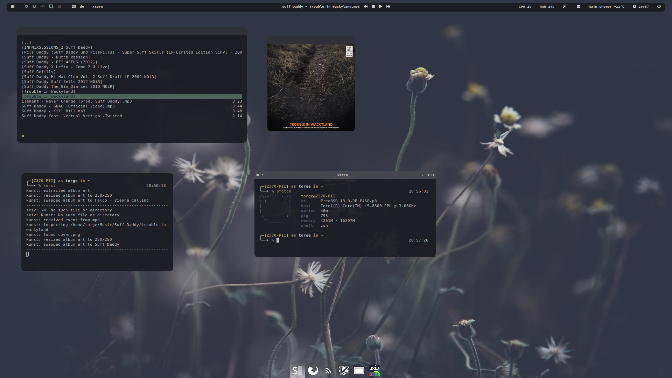Open the mail envelope icon in top bar
Viewport: 672px width, 378px height.
pyautogui.click(x=579, y=6)
